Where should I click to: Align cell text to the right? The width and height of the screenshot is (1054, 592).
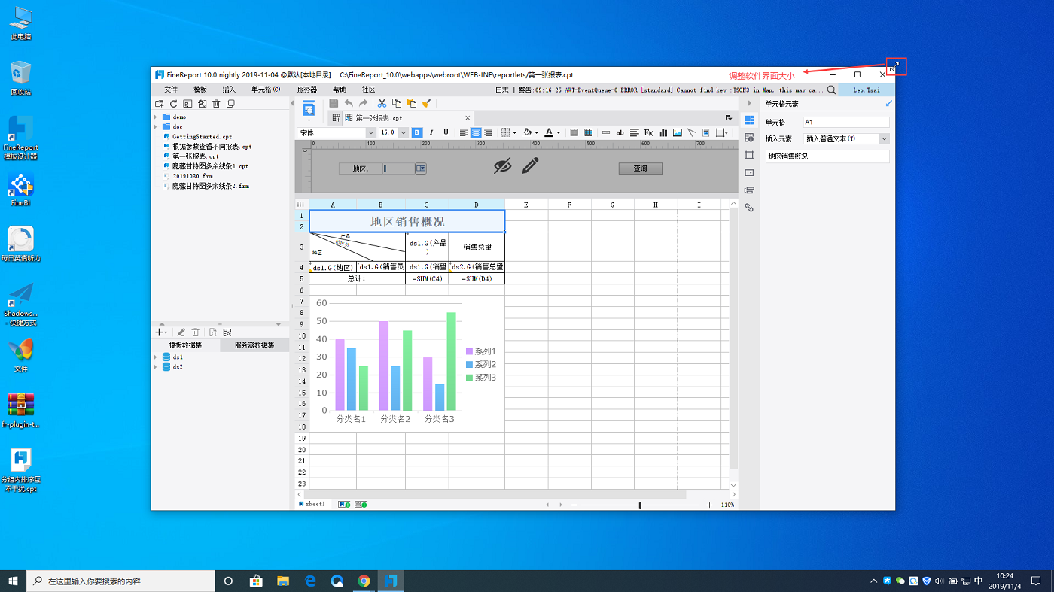tap(488, 132)
